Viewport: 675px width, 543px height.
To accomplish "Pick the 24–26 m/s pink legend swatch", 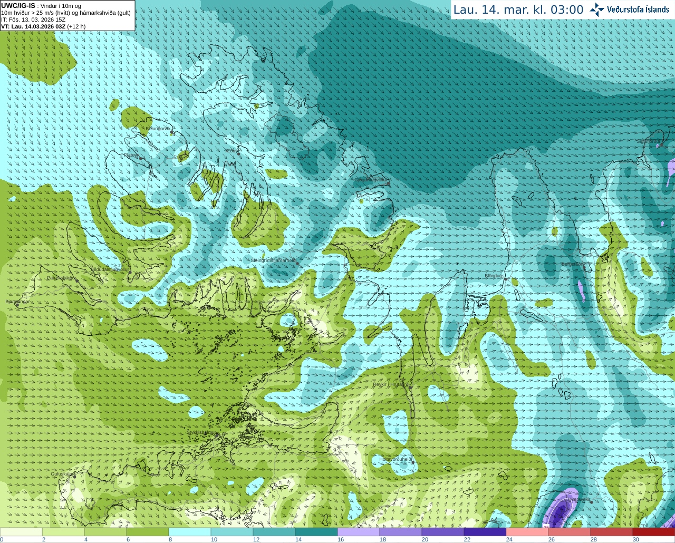I will [x=527, y=532].
